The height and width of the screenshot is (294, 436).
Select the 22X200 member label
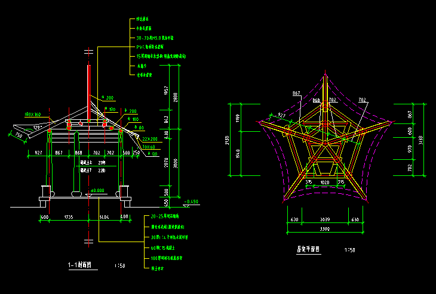coord(149,139)
